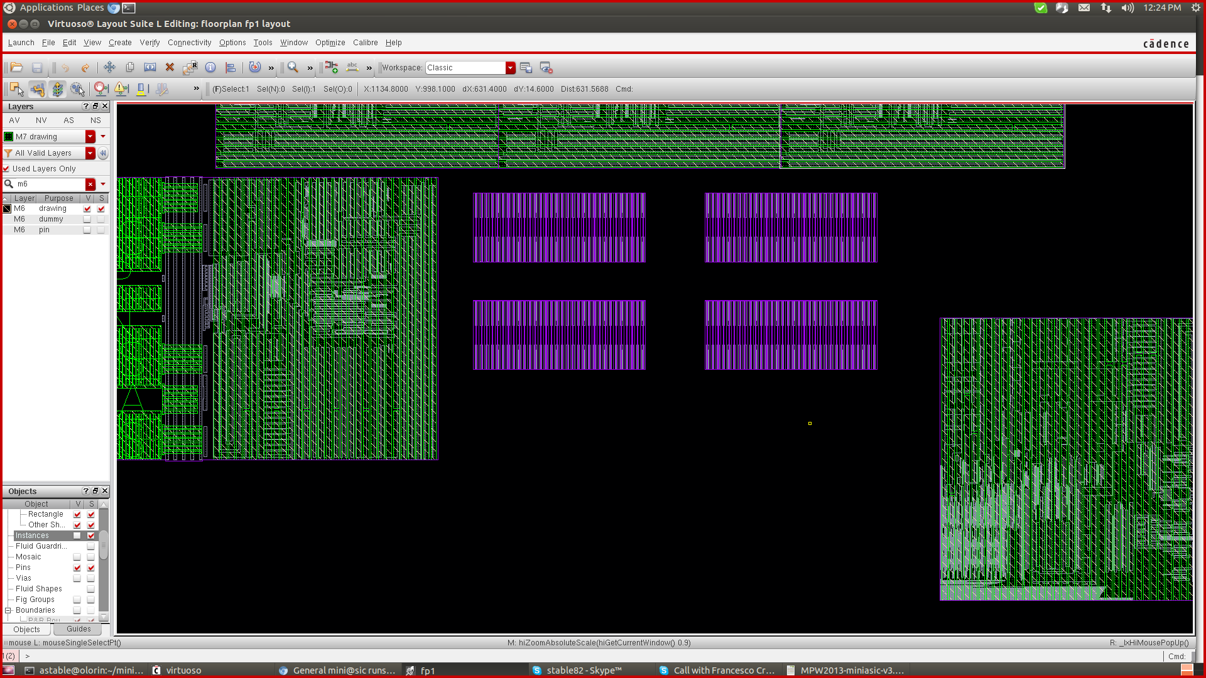Screen dimensions: 1206x678
Task: Click the Delete Workspace icon
Action: [x=546, y=67]
